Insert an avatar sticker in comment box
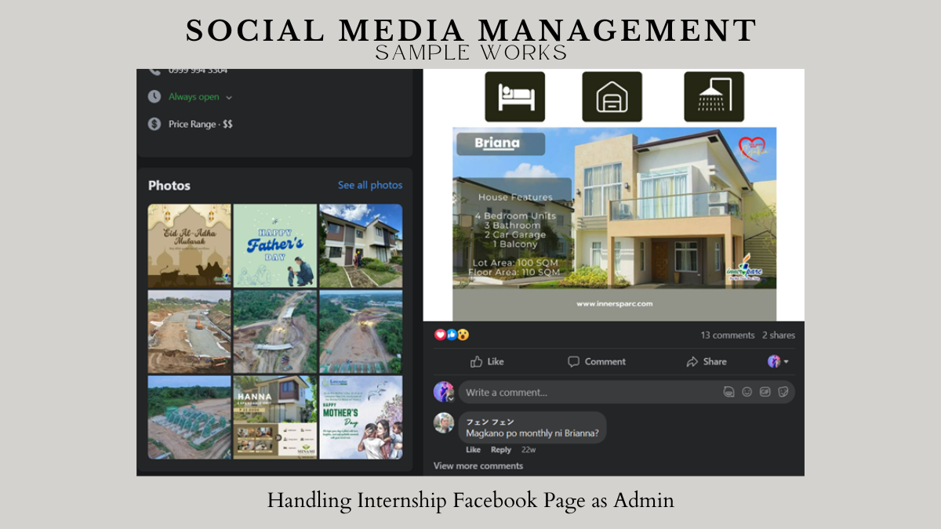 [x=729, y=392]
